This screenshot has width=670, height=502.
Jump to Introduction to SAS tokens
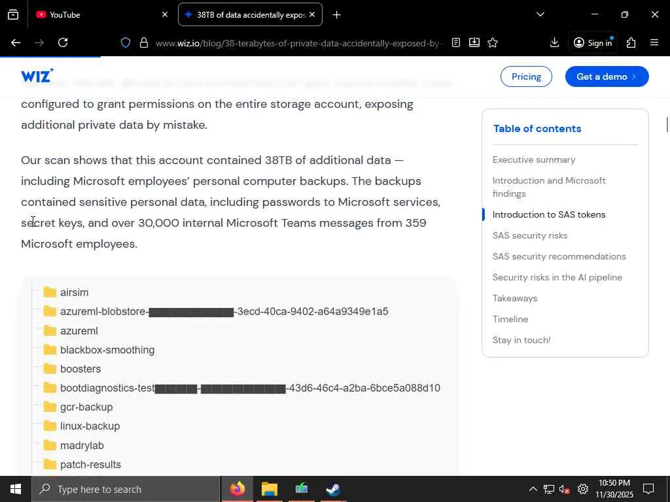pyautogui.click(x=549, y=214)
